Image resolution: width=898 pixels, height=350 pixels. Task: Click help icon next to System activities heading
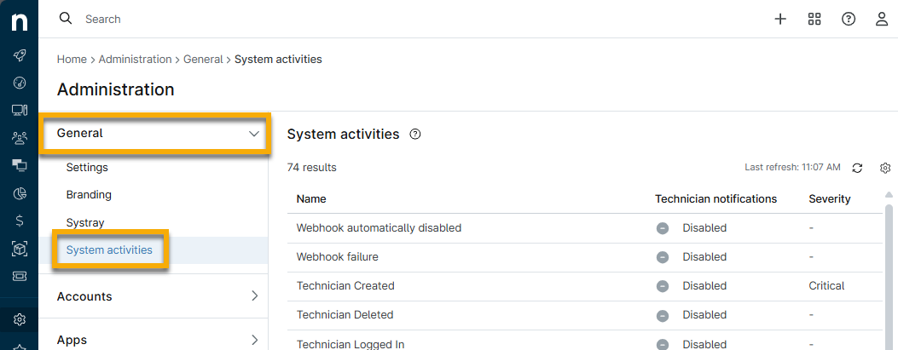click(415, 135)
